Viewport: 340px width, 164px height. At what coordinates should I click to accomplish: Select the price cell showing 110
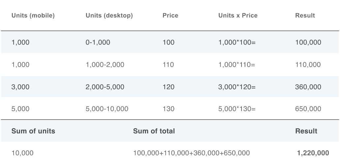(168, 65)
